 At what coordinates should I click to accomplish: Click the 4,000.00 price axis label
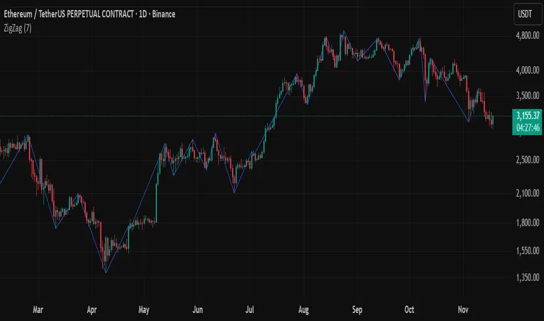coord(527,71)
